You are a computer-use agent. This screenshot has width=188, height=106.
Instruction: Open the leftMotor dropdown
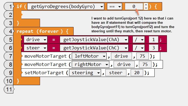point(89,56)
